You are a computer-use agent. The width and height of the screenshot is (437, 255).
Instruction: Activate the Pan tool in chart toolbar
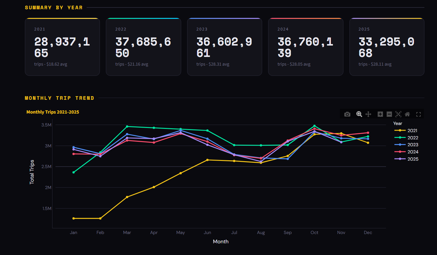(368, 114)
